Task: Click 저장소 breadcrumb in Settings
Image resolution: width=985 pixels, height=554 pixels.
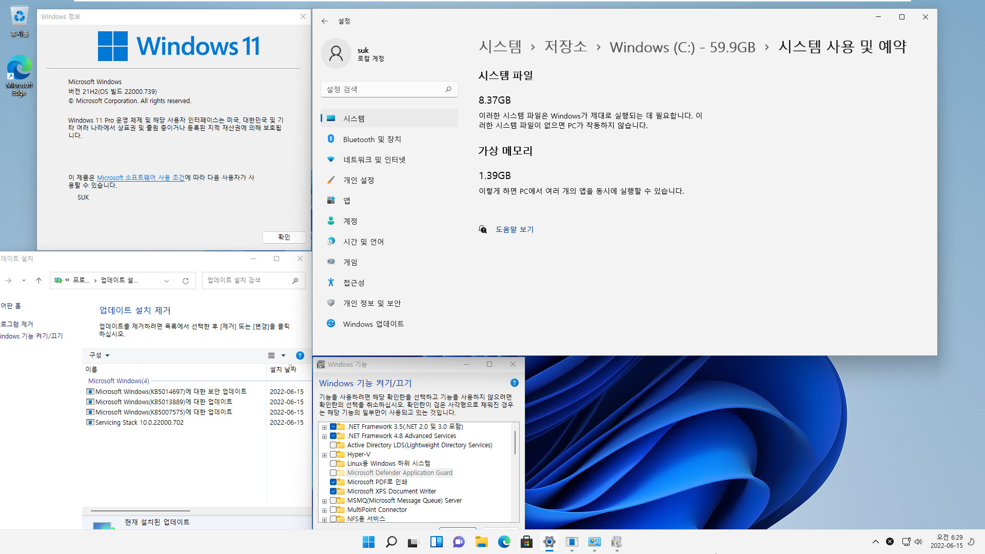Action: [566, 47]
